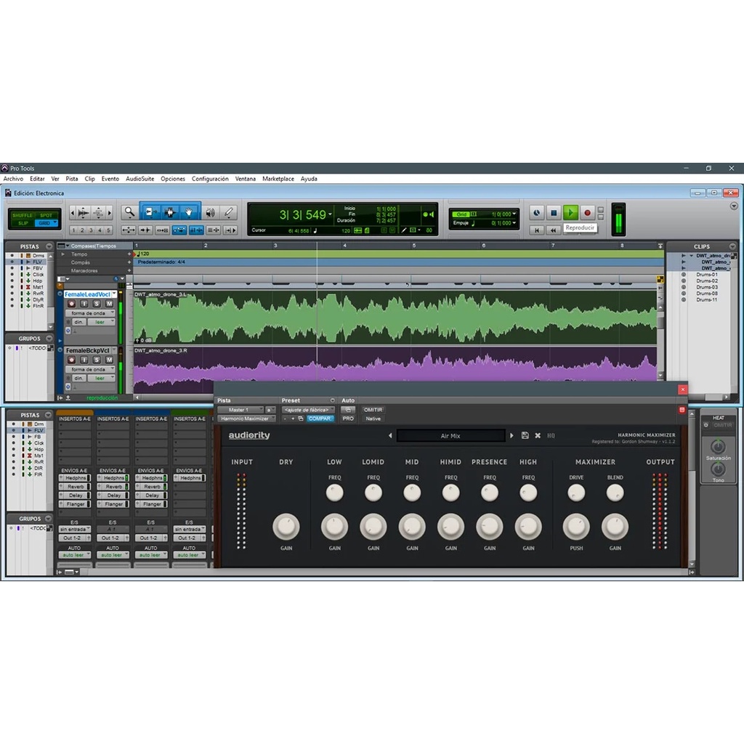The width and height of the screenshot is (744, 744).
Task: Select the Scrubber speaker tool
Action: [x=210, y=213]
